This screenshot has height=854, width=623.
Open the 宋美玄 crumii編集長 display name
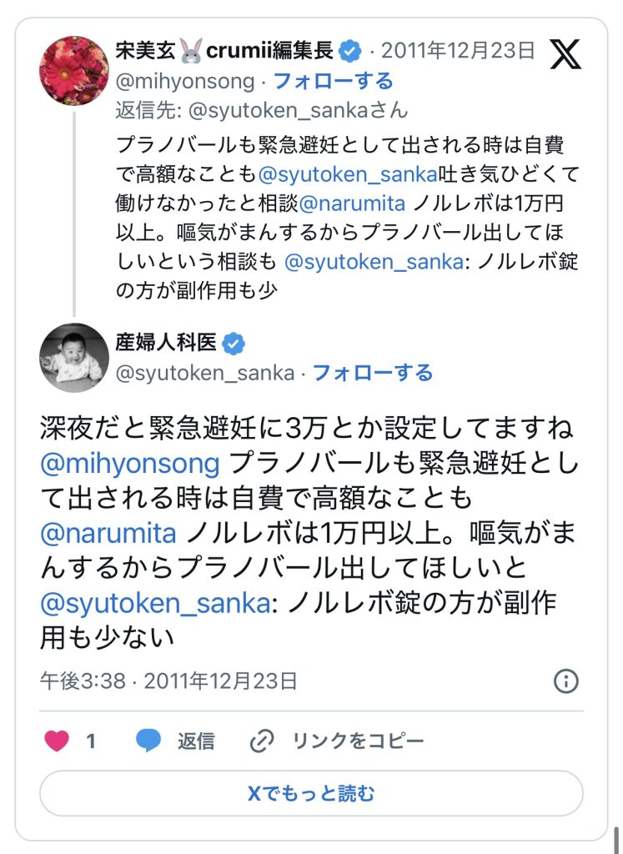(x=225, y=51)
